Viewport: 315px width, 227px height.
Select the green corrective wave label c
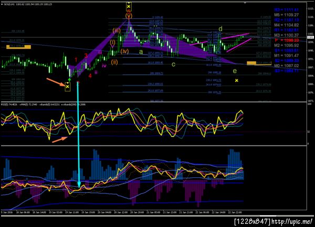[173, 64]
